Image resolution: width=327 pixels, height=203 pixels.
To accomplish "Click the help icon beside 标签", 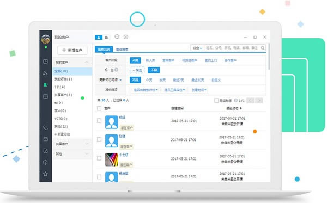I will [117, 70].
